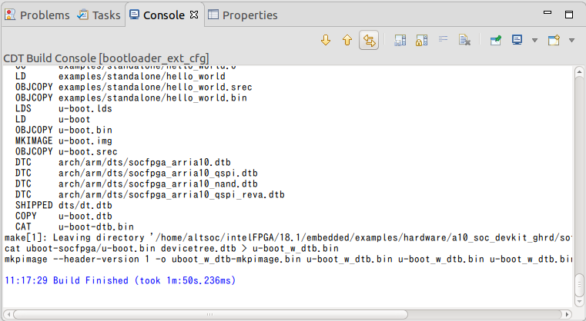Select the Properties tab
Image resolution: width=586 pixels, height=321 pixels.
243,15
